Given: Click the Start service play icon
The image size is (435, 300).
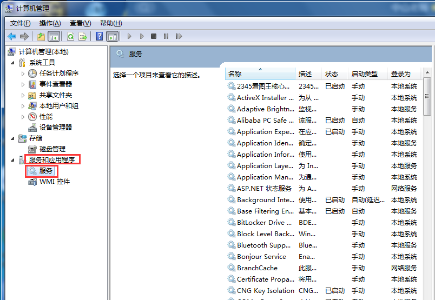Looking at the screenshot, I should (129, 36).
